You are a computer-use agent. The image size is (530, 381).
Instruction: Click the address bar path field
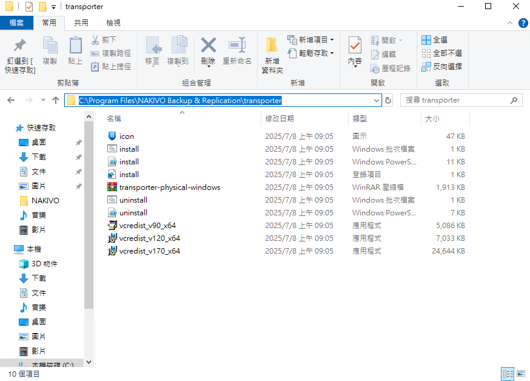[x=223, y=100]
